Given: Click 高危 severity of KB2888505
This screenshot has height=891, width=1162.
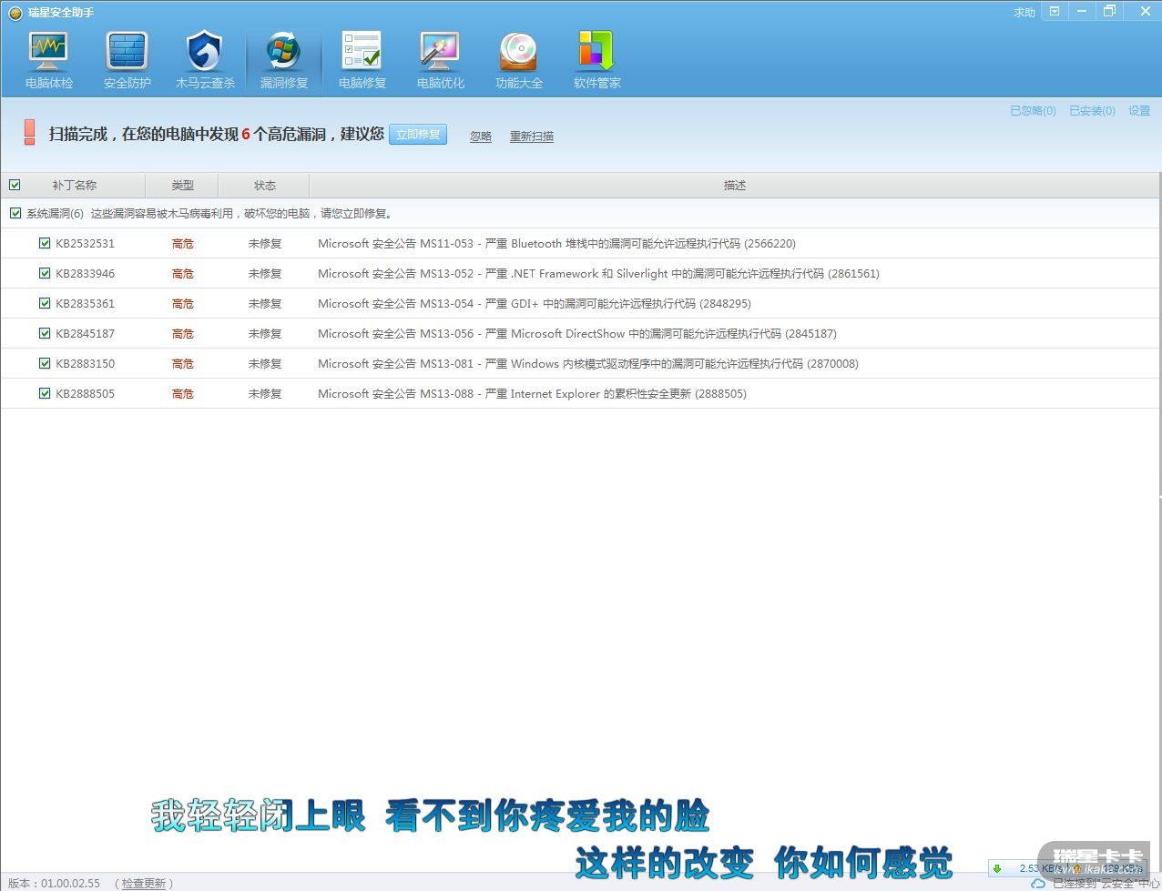Looking at the screenshot, I should point(183,394).
